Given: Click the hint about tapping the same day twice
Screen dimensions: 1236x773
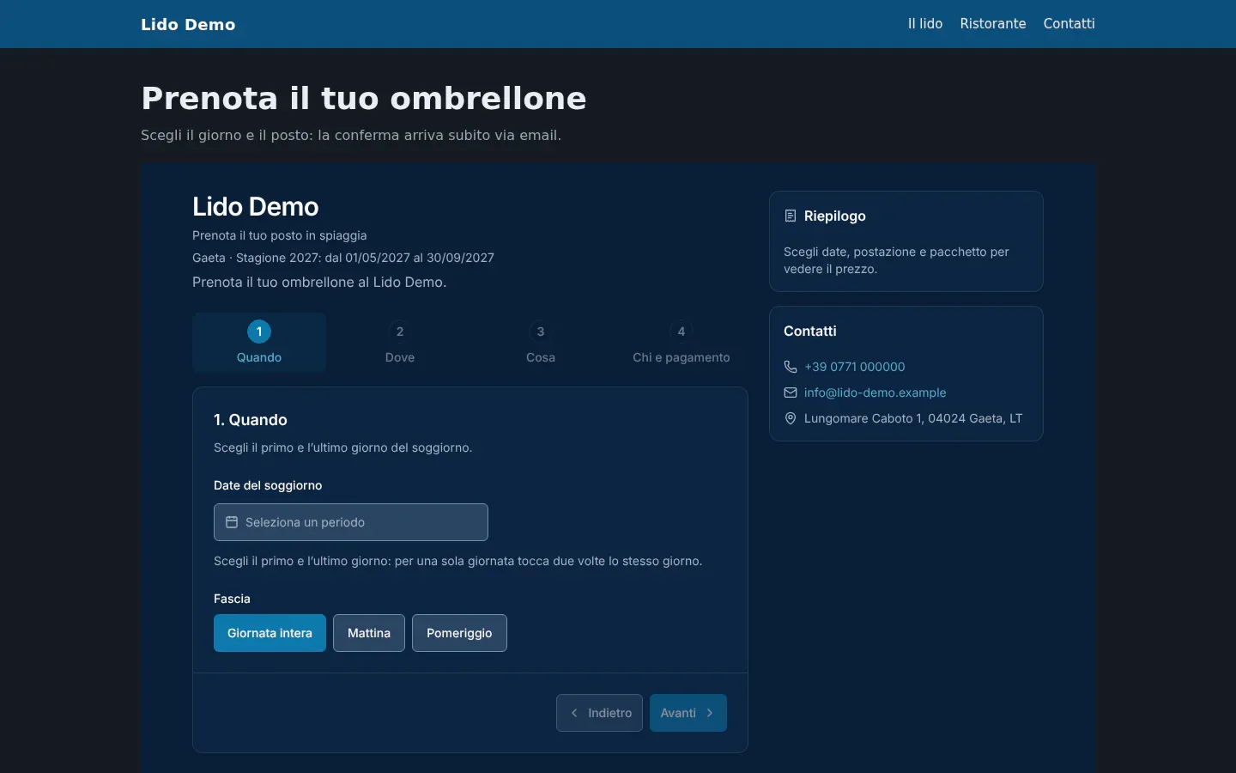Looking at the screenshot, I should pyautogui.click(x=458, y=561).
